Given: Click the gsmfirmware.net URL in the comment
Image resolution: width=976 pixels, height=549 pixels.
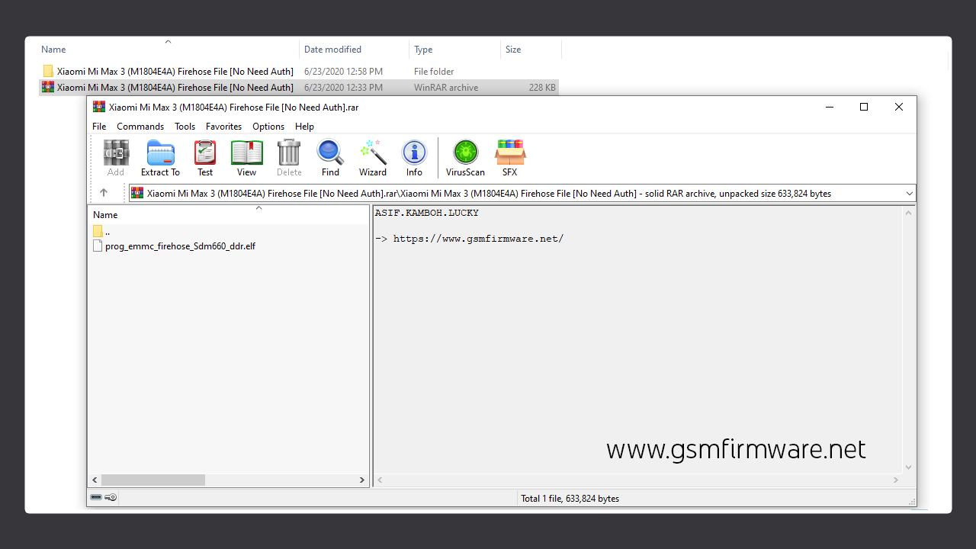Looking at the screenshot, I should tap(478, 239).
